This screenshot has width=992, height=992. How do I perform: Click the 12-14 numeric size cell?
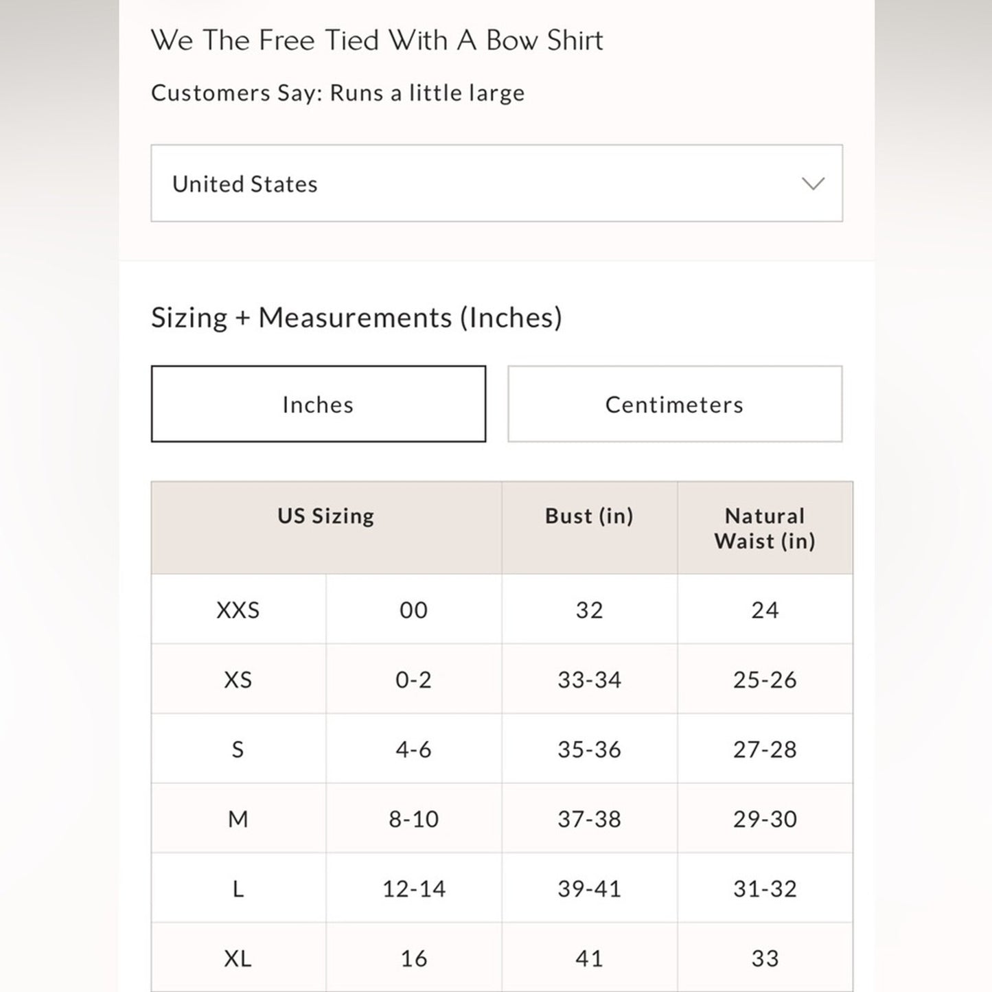413,889
